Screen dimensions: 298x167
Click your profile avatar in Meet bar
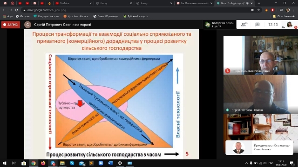[289, 25]
